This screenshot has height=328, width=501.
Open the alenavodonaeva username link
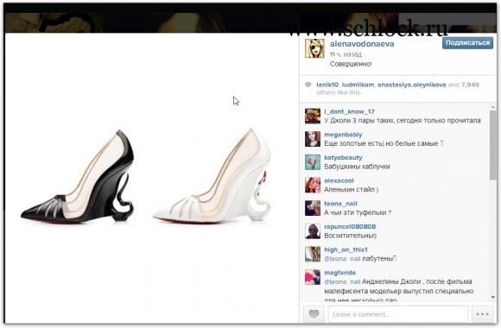click(x=362, y=44)
